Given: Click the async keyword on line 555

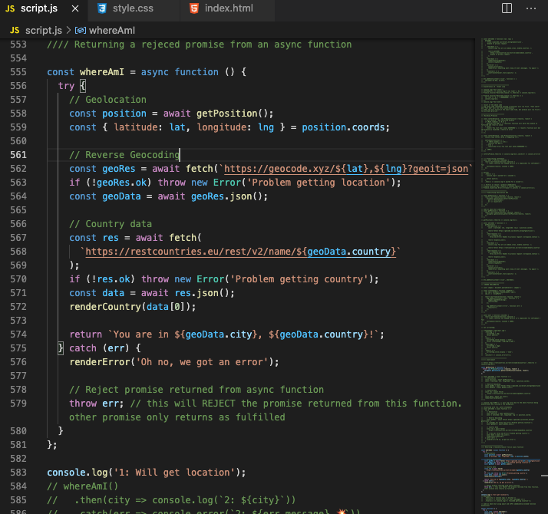Looking at the screenshot, I should point(154,72).
